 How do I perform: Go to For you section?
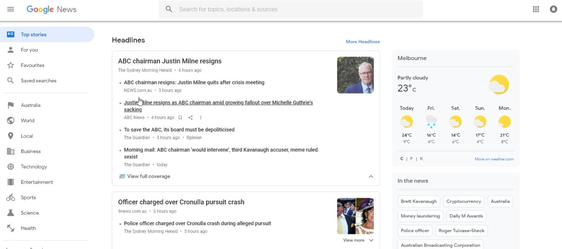[x=29, y=50]
